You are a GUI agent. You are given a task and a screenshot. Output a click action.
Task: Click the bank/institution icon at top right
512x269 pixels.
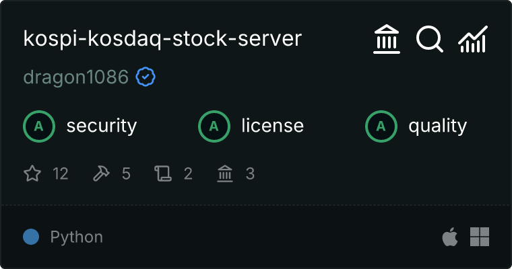point(387,40)
